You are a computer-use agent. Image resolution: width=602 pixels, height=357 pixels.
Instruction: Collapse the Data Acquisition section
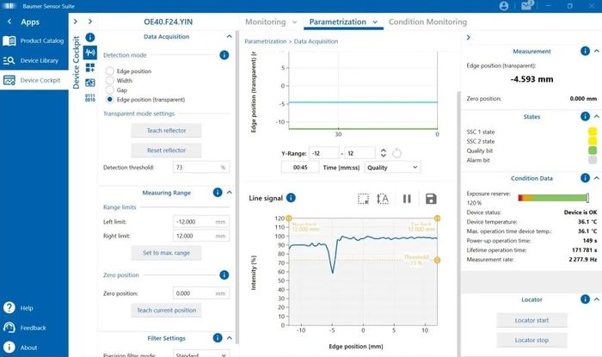228,37
